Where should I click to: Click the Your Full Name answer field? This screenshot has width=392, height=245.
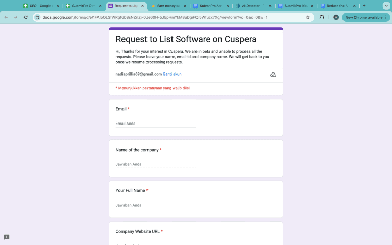coord(156,205)
